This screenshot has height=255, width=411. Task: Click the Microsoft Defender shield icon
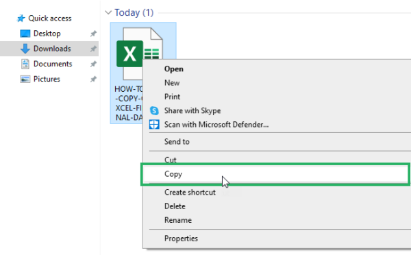point(154,125)
